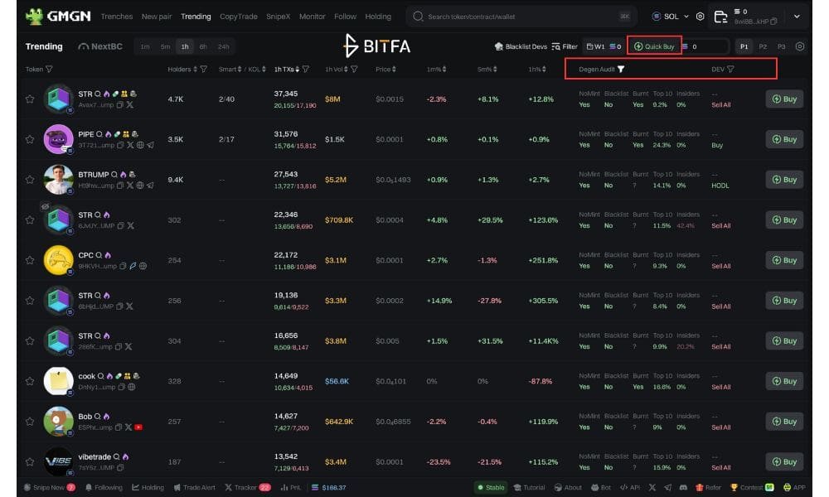The width and height of the screenshot is (829, 497).
Task: Click the quick buy amount field
Action: [x=705, y=46]
